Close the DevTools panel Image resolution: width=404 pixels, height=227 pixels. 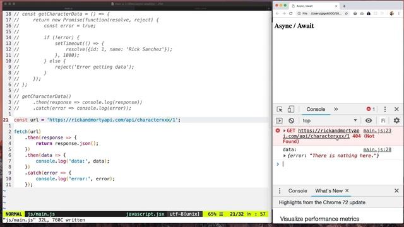pyautogui.click(x=396, y=109)
